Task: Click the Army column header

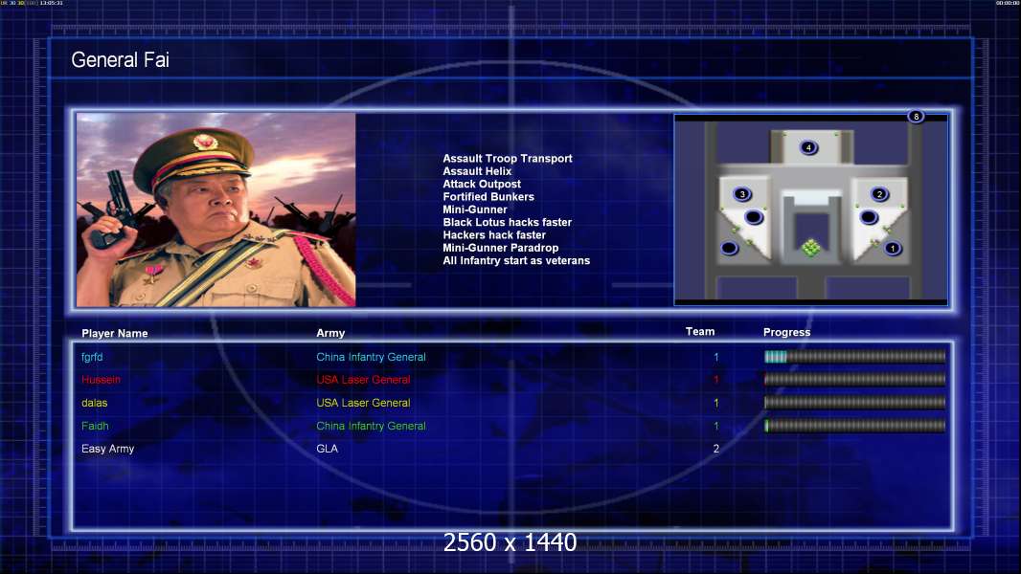Action: point(330,333)
